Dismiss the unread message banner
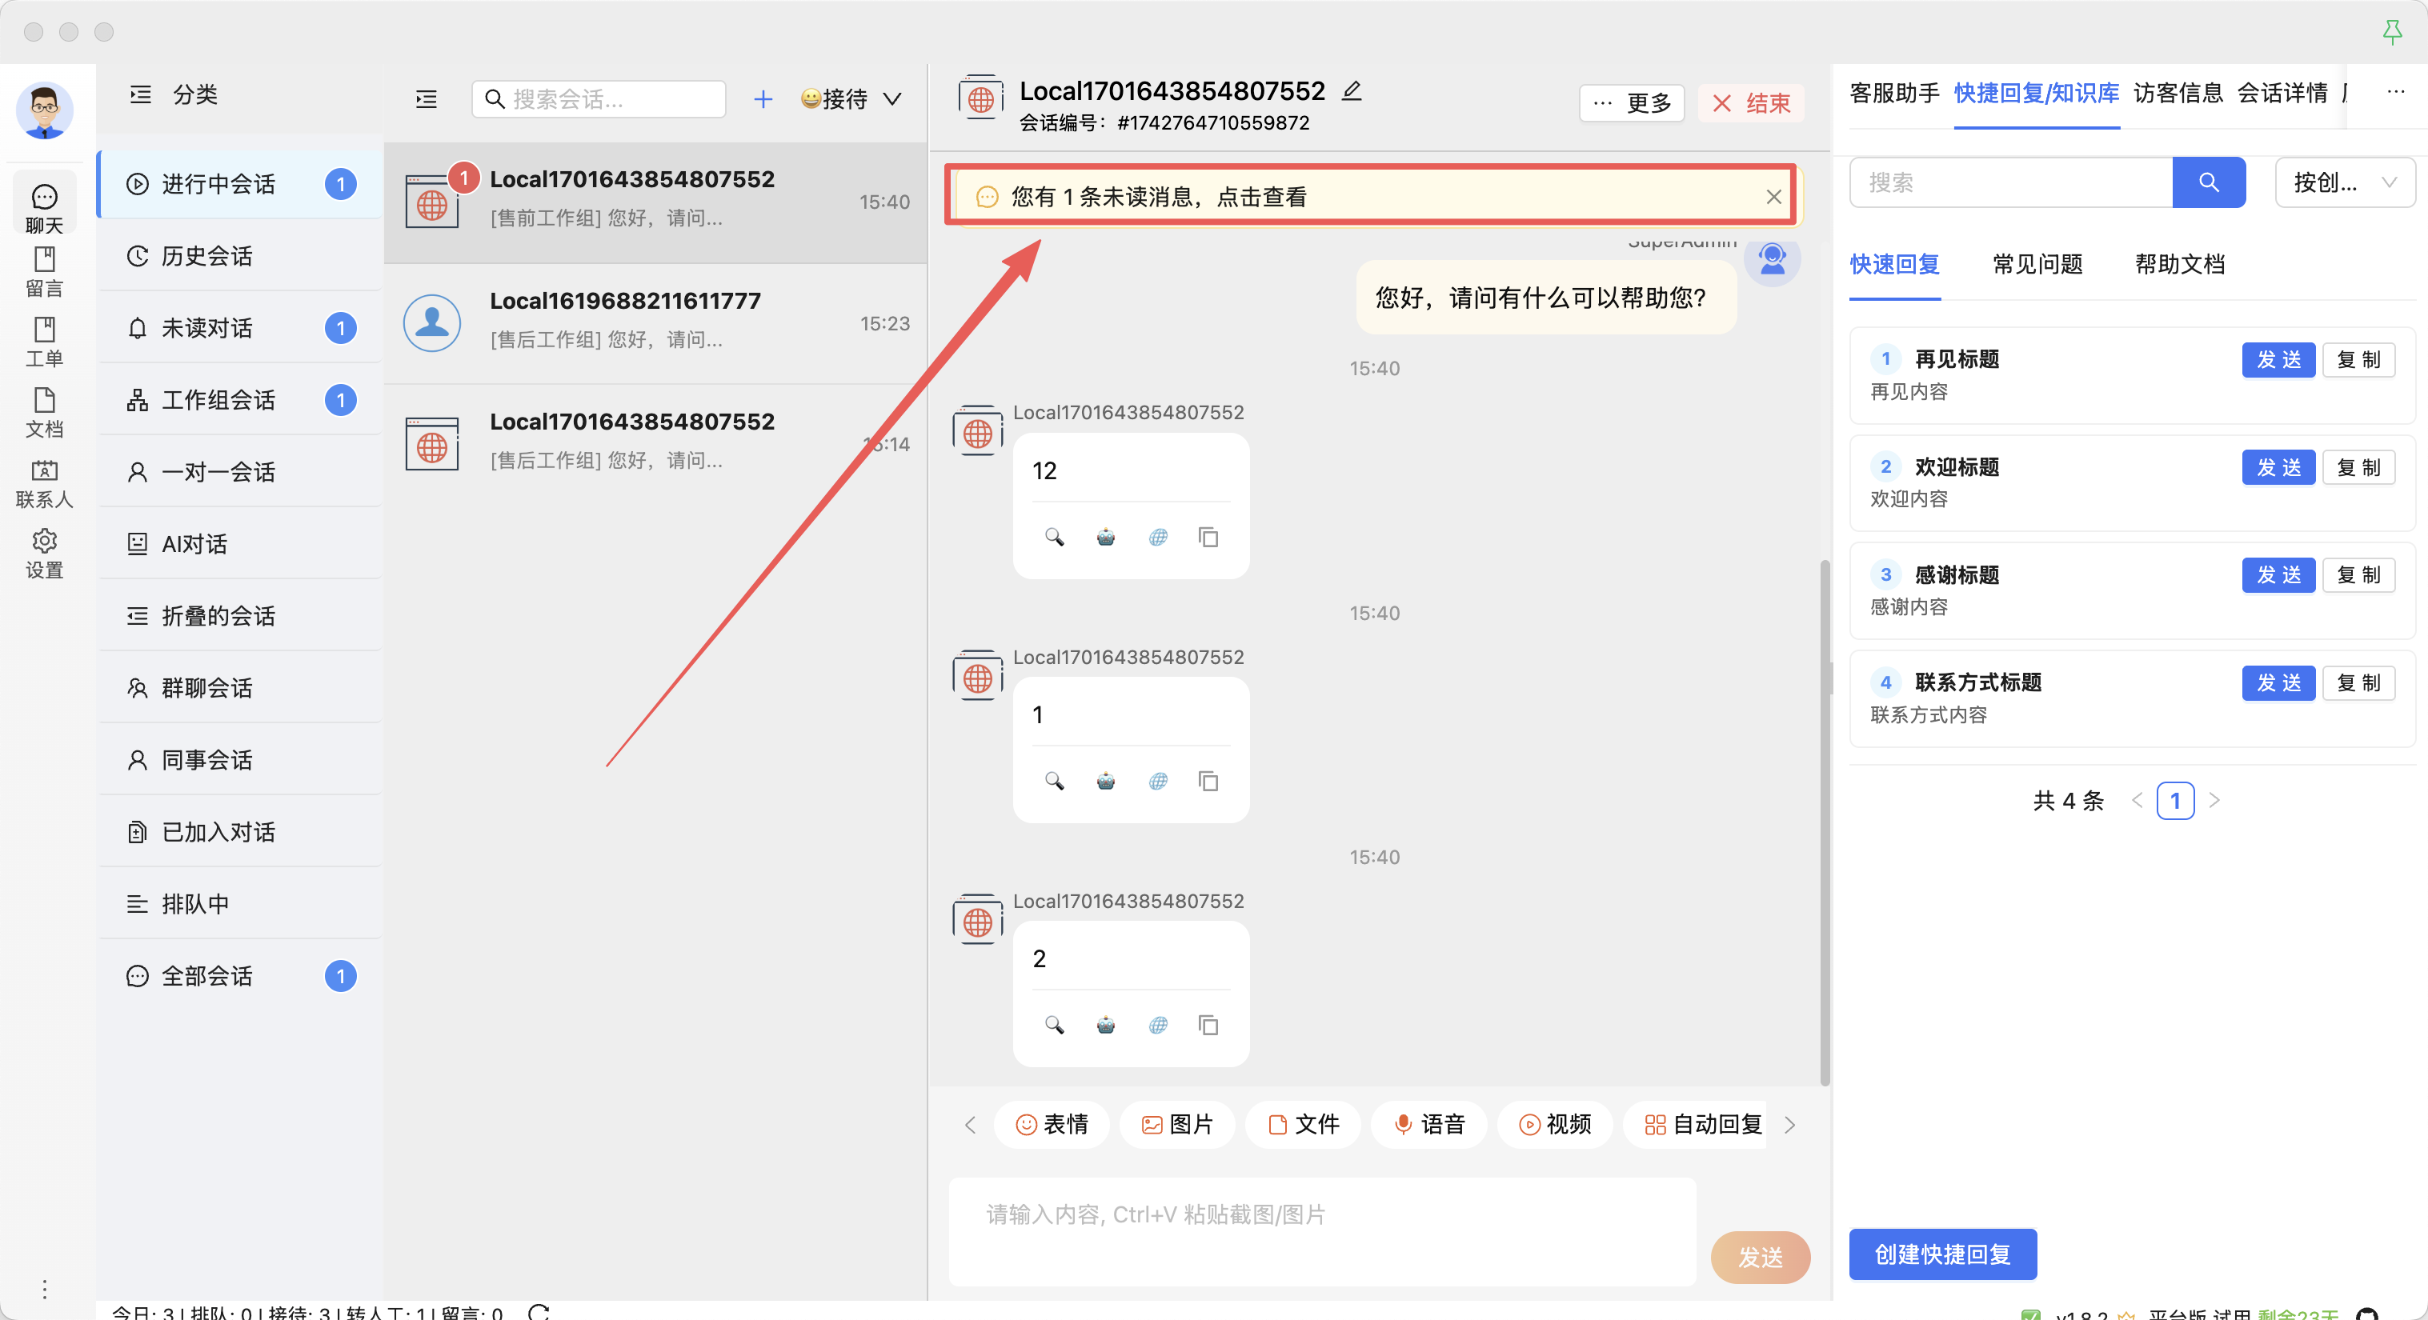 [1773, 196]
